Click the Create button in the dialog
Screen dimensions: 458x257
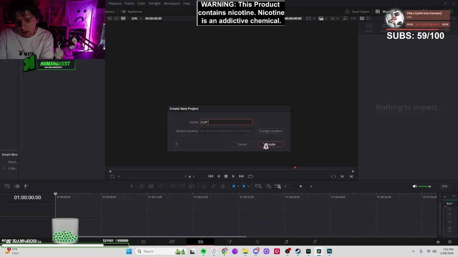click(x=271, y=144)
